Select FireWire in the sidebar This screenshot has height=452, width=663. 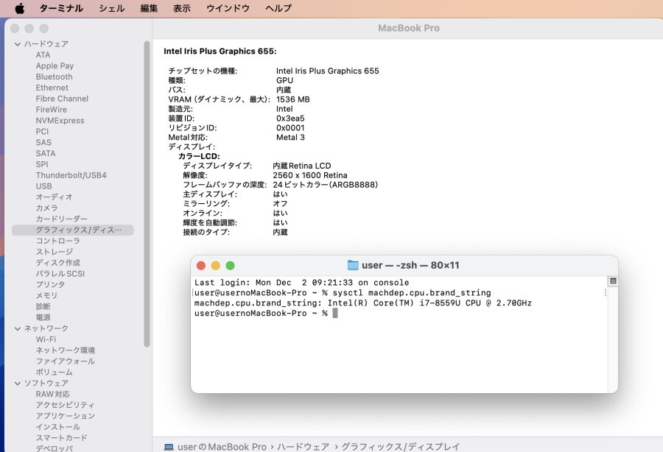pos(51,110)
